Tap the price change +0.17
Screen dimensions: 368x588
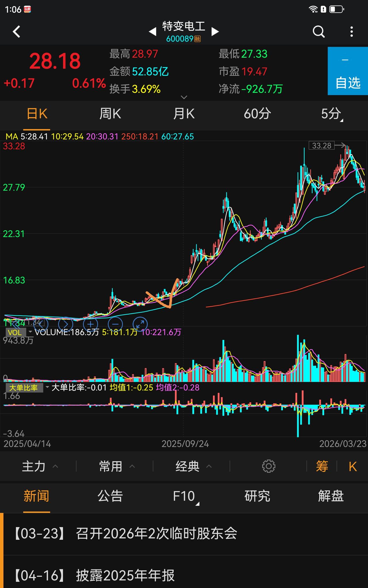[x=19, y=84]
